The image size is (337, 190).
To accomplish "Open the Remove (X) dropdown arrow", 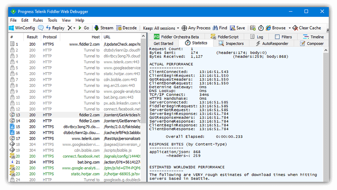I will 74,28.
